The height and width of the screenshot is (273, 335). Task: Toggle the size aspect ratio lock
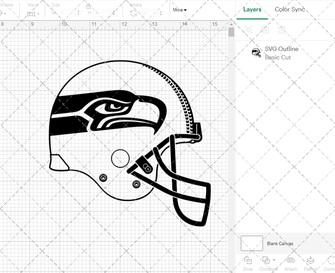88,6
